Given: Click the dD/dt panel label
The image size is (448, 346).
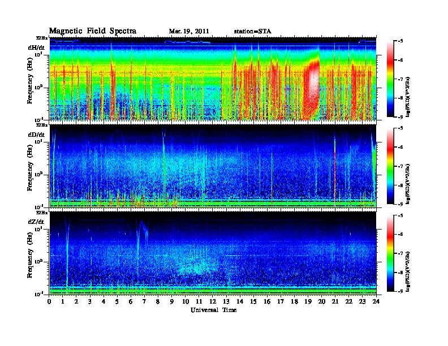Looking at the screenshot, I should click(x=36, y=135).
